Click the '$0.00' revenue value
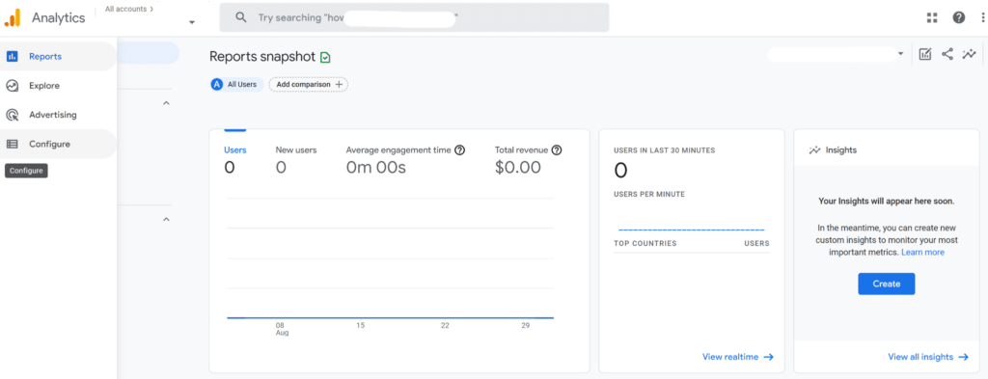 [518, 168]
